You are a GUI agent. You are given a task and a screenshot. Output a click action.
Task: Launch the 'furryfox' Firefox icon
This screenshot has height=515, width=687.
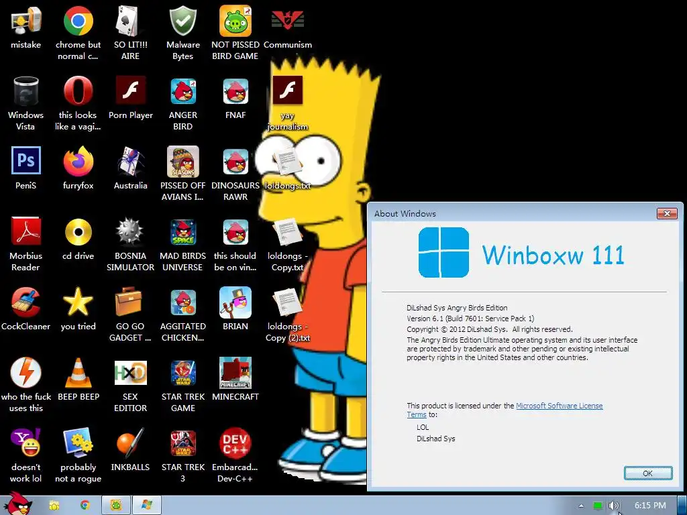(x=78, y=162)
